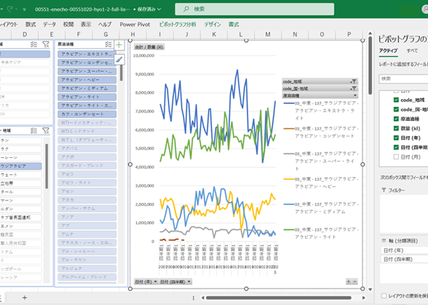428x305 pixels.
Task: Click the yellow アラビアン・ヘビー legend line
Action: (289, 179)
